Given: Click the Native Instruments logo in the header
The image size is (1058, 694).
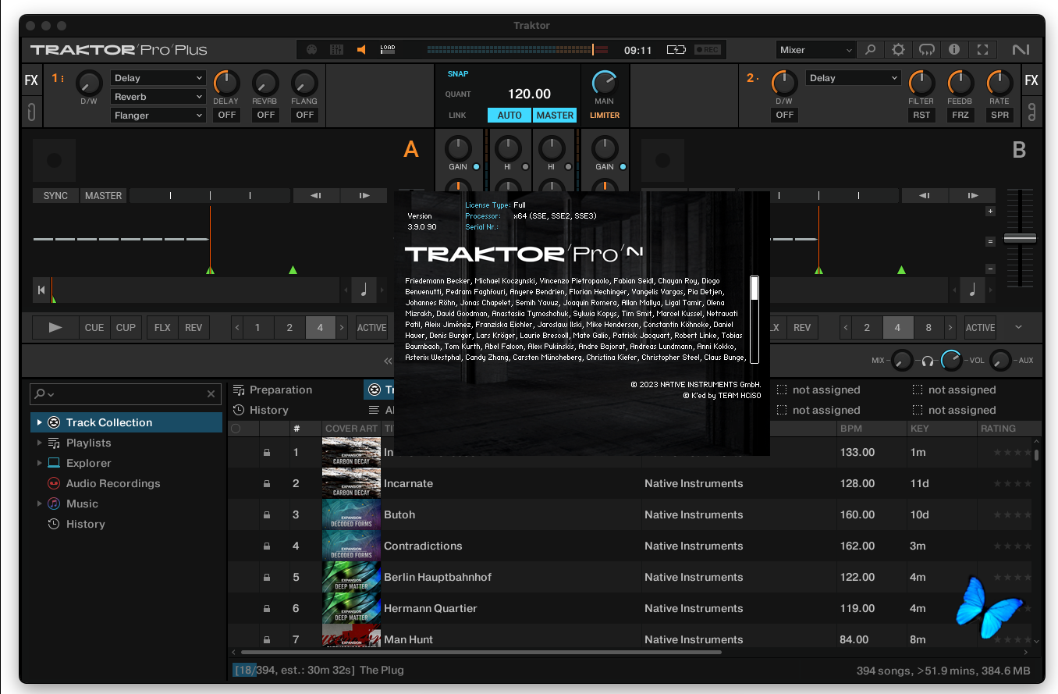Looking at the screenshot, I should 1021,49.
